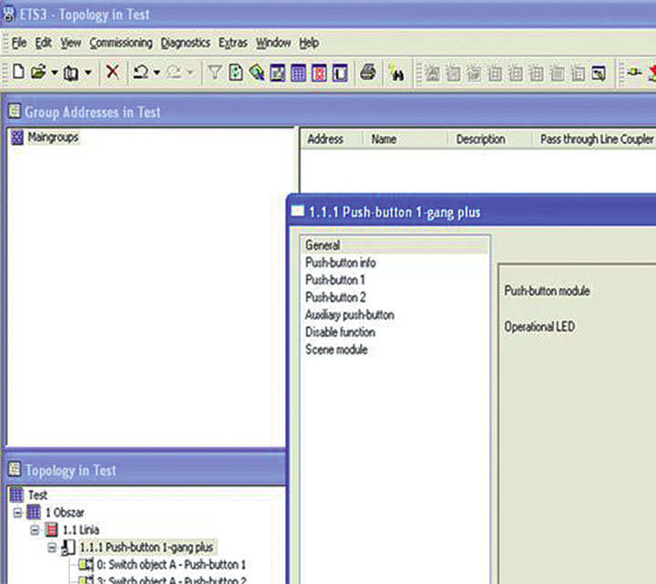656x584 pixels.
Task: Undo the last action
Action: 140,72
